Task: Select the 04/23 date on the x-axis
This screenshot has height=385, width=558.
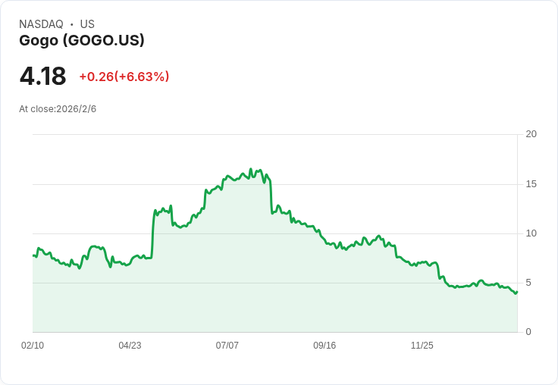Action: 130,346
